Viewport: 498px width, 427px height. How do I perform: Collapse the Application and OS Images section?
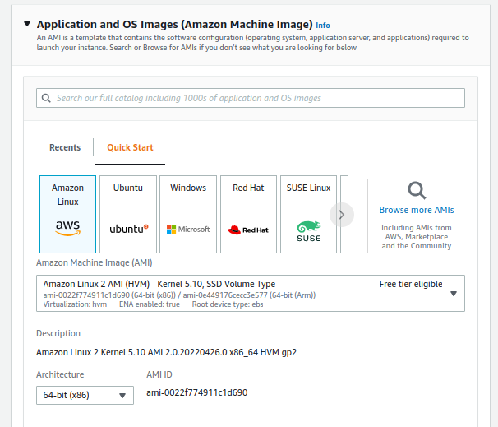point(27,24)
